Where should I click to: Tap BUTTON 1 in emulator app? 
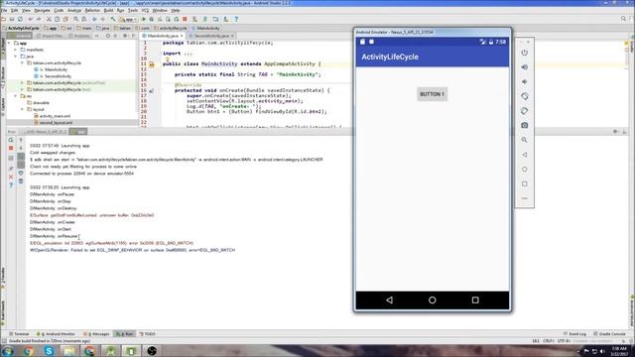click(433, 94)
